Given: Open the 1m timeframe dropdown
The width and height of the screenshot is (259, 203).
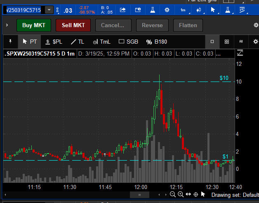Looking at the screenshot, I should coord(183,9).
